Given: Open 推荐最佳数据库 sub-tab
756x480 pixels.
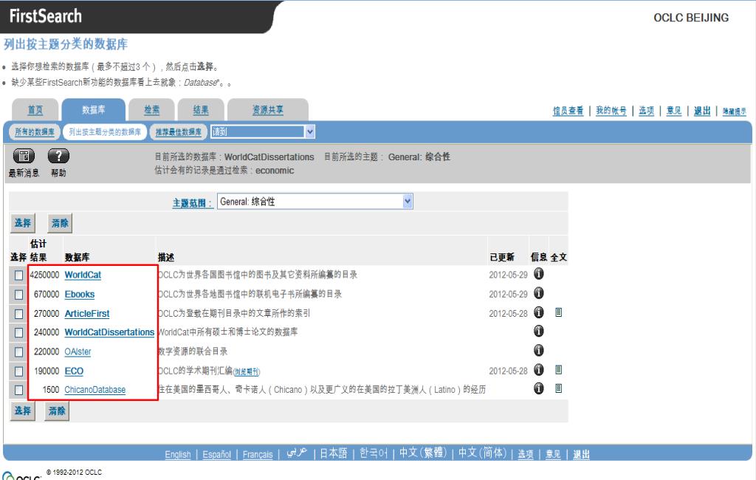Looking at the screenshot, I should click(179, 131).
